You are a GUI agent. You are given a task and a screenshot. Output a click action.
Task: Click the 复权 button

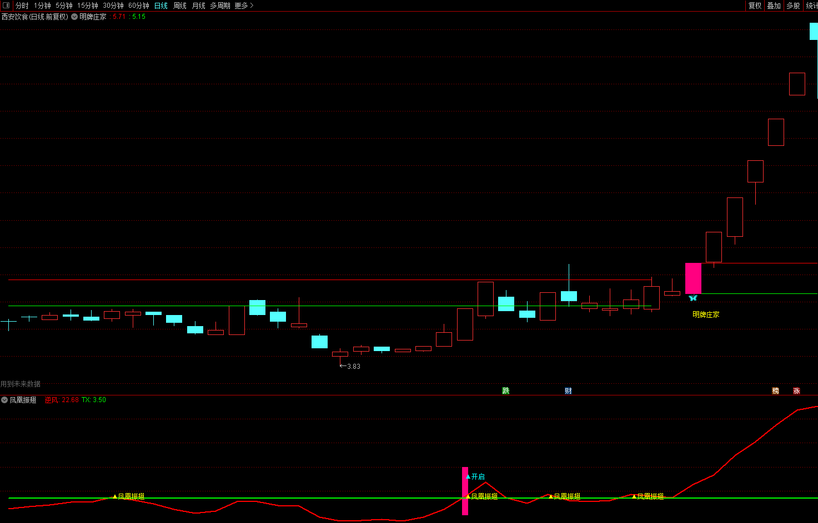click(x=755, y=6)
